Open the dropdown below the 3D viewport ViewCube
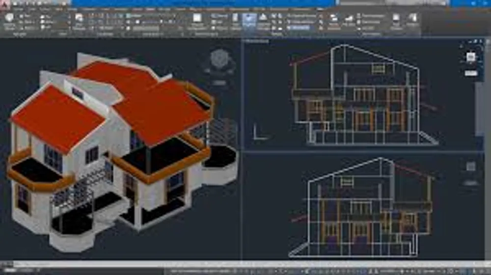Viewport: 491px width, 275px height. (219, 82)
